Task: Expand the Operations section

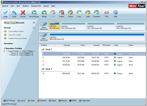Action: (34, 43)
